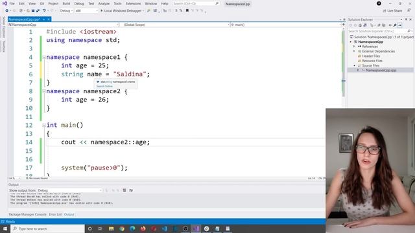Click the Navigate Backward icon
Viewport: 415px width, 233px height.
pyautogui.click(x=7, y=11)
